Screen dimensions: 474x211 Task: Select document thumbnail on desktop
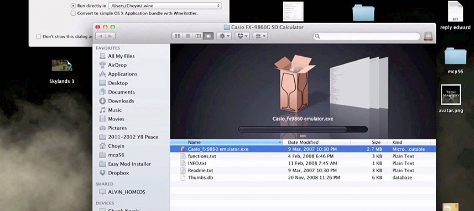pos(293,11)
